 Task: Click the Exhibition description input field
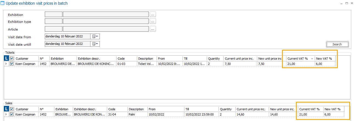coord(106,14)
